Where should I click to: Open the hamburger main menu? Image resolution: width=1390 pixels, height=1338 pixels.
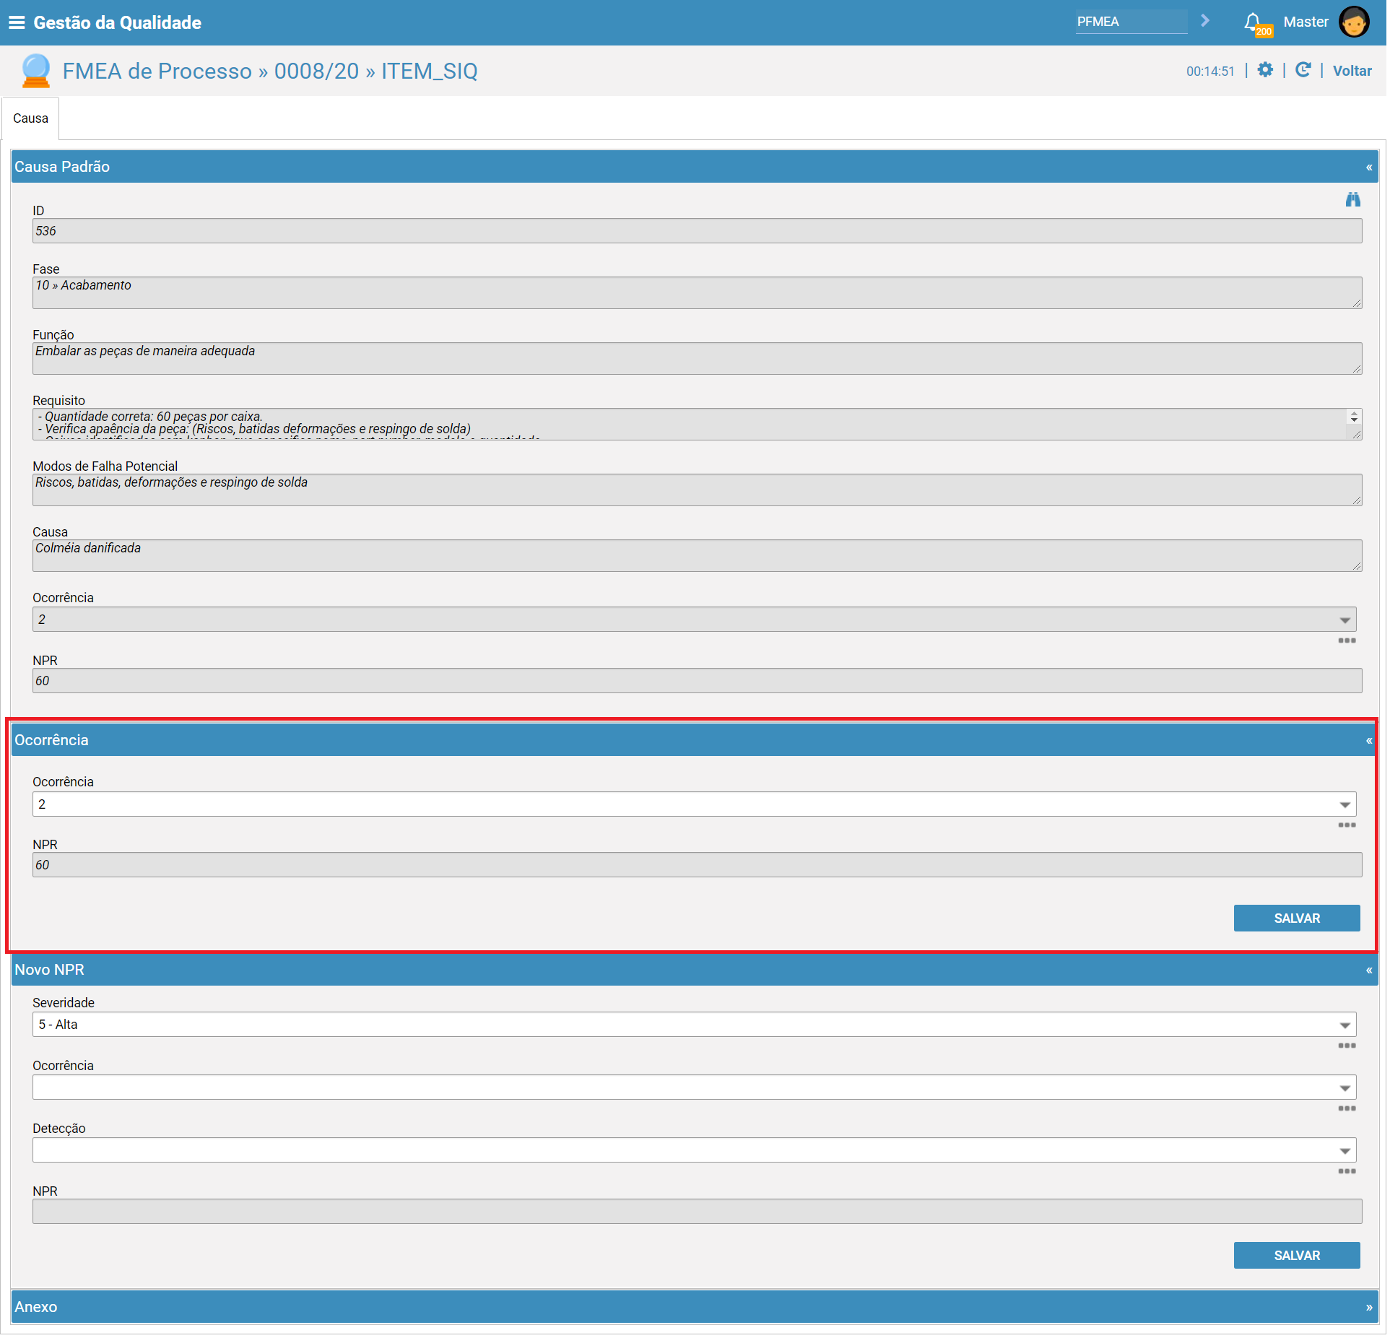(x=17, y=22)
